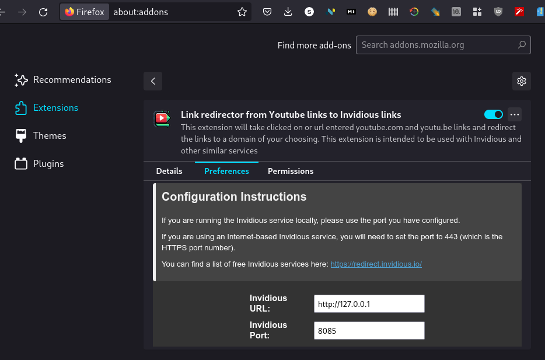Screen dimensions: 545x360
Task: Open the uBlock Origin shield icon
Action: pyautogui.click(x=498, y=12)
